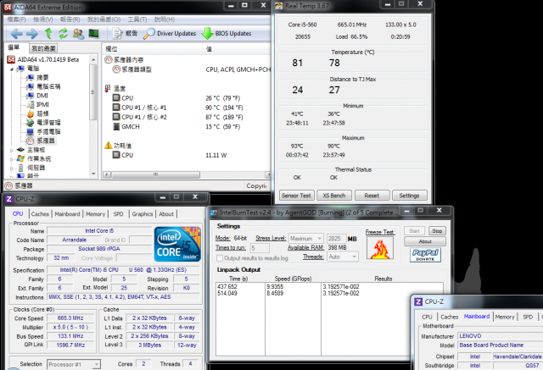
Task: Switch to 我的最愛 favorites tab in AIDA64 panel
Action: pos(43,48)
